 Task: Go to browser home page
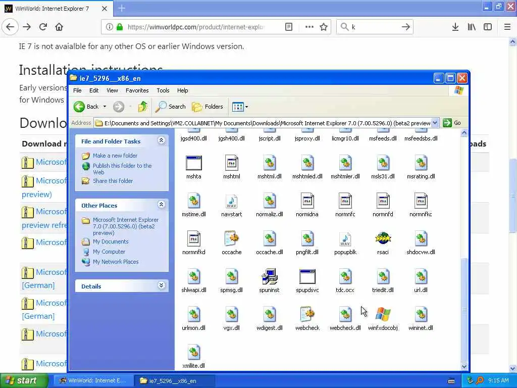coord(59,27)
